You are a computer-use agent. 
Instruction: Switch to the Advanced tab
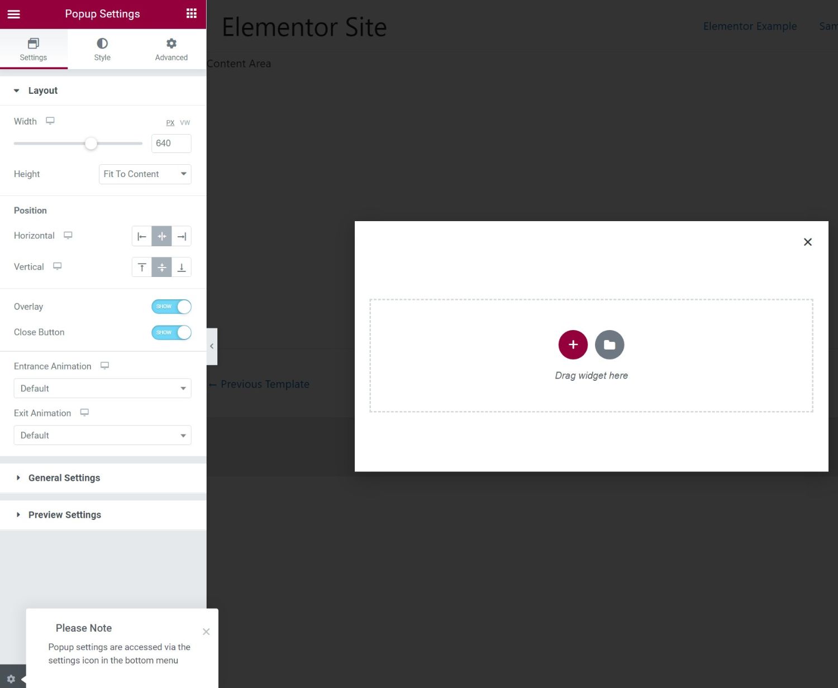(171, 49)
